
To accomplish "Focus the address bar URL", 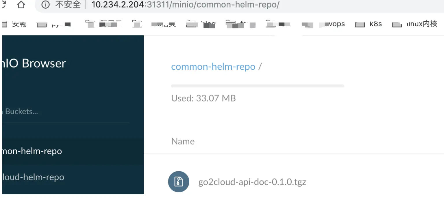I will tap(185, 5).
